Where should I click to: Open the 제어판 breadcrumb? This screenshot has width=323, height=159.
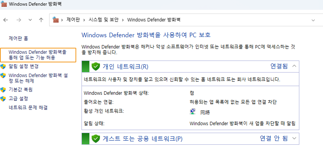coord(73,20)
